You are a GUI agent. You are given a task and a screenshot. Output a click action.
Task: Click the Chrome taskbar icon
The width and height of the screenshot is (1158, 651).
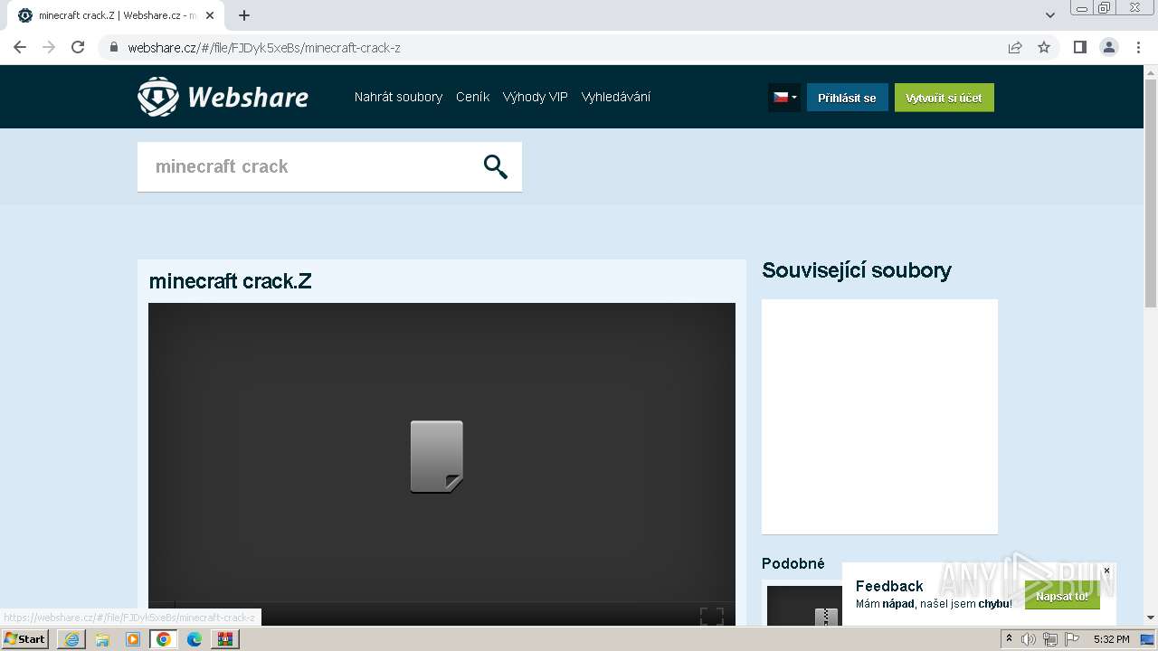164,639
